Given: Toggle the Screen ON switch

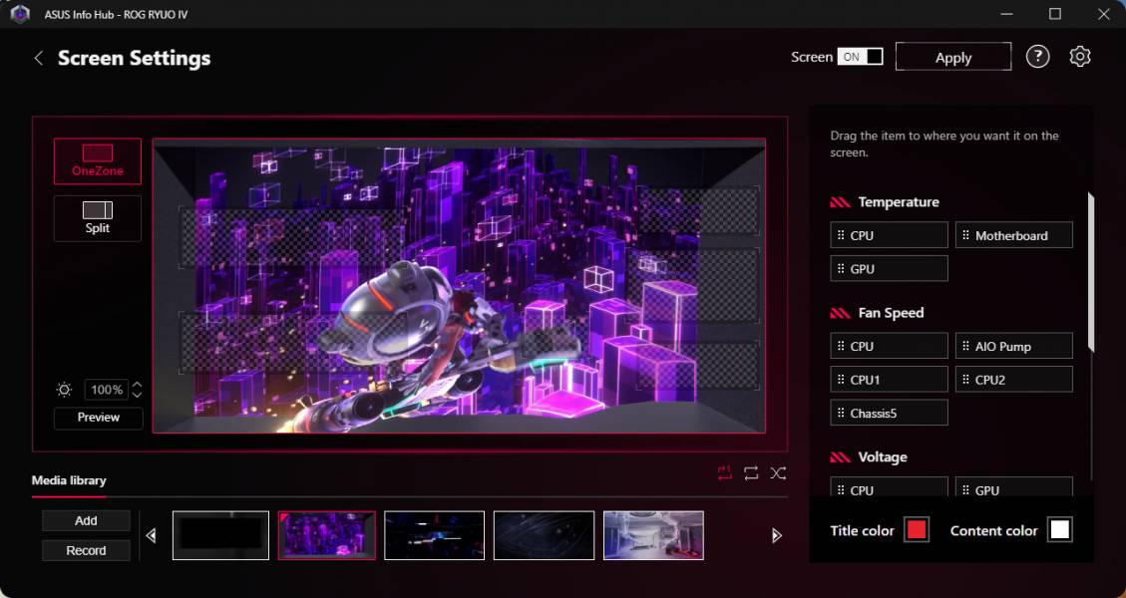Looking at the screenshot, I should [861, 57].
